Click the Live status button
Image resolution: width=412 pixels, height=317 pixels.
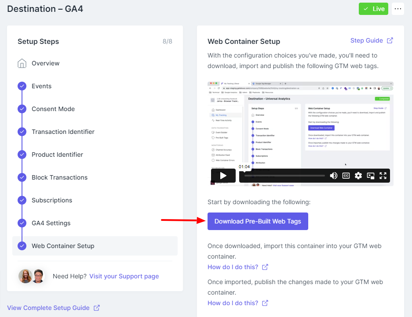373,9
